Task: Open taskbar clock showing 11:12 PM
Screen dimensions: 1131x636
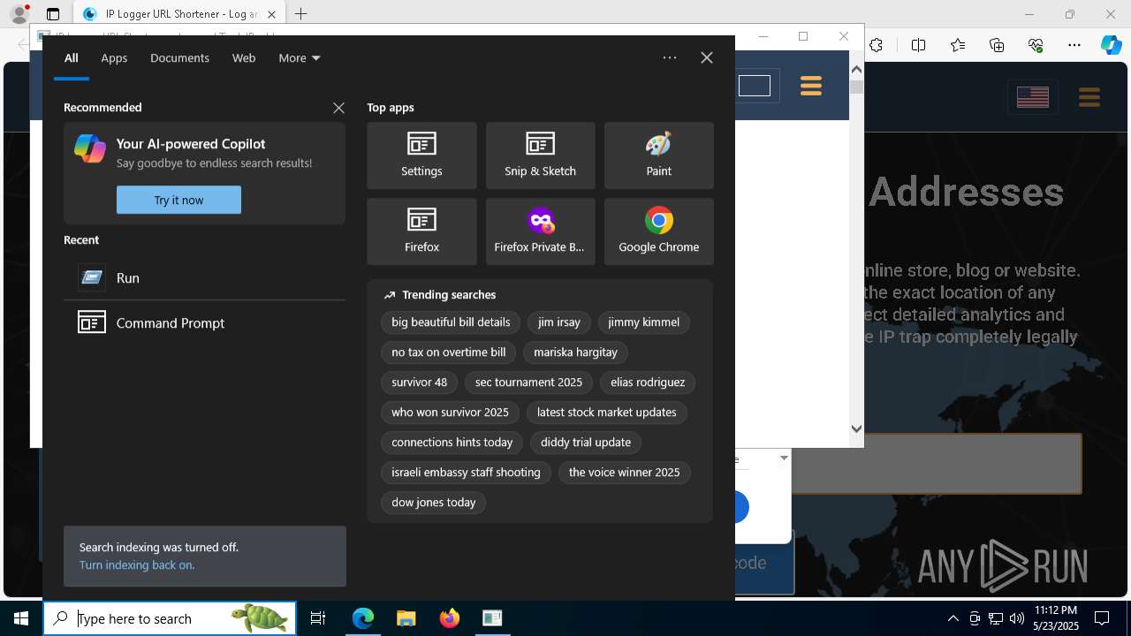Action: pos(1055,618)
